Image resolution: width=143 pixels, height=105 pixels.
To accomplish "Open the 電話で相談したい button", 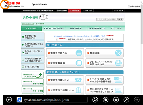I will point(65,80).
